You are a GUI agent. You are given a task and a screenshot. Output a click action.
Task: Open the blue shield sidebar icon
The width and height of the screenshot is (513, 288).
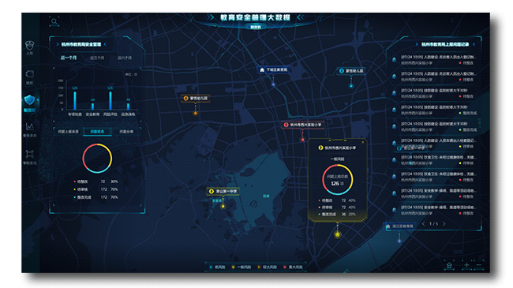pos(29,102)
